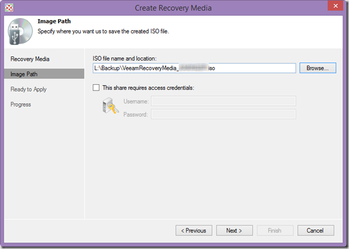
Task: Click the ISO file name path field
Action: click(x=194, y=68)
